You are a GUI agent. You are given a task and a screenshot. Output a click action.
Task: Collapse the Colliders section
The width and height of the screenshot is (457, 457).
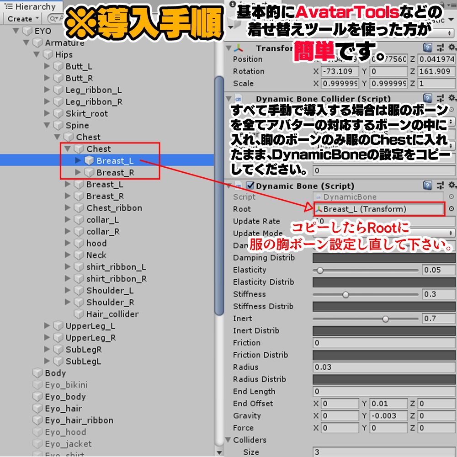pyautogui.click(x=228, y=440)
